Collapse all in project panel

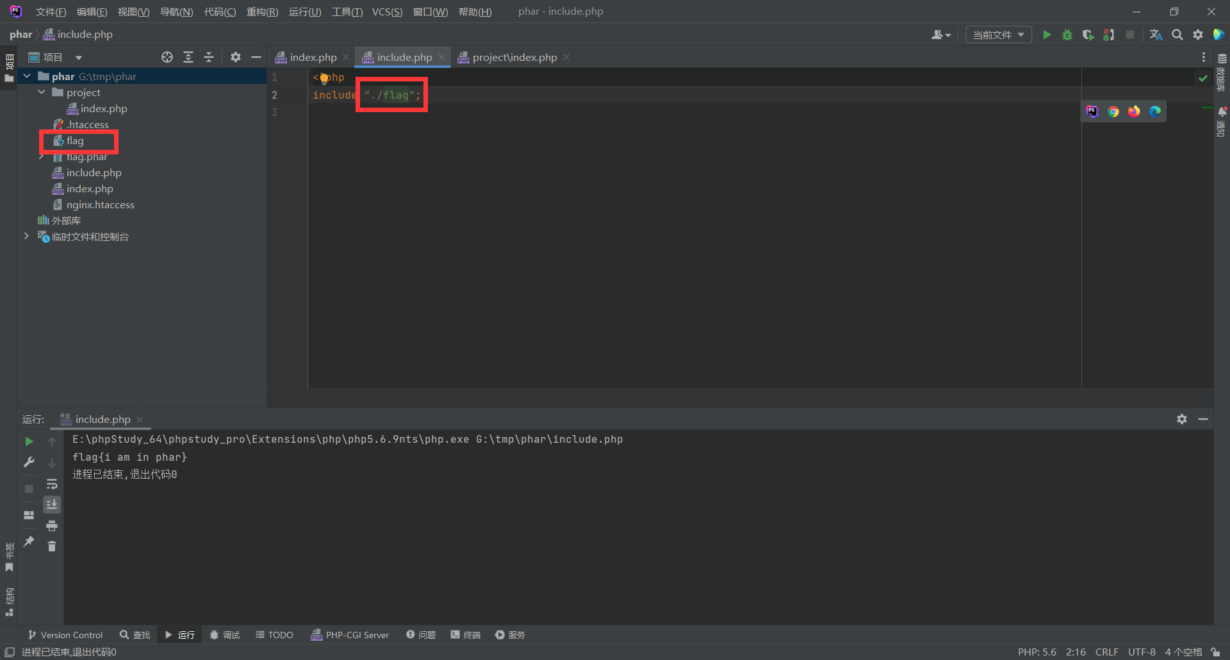coord(209,57)
